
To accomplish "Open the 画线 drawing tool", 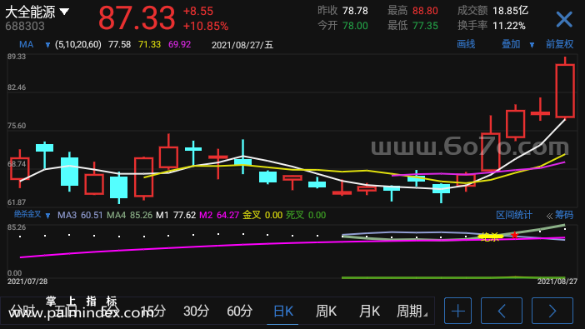I will pyautogui.click(x=466, y=44).
